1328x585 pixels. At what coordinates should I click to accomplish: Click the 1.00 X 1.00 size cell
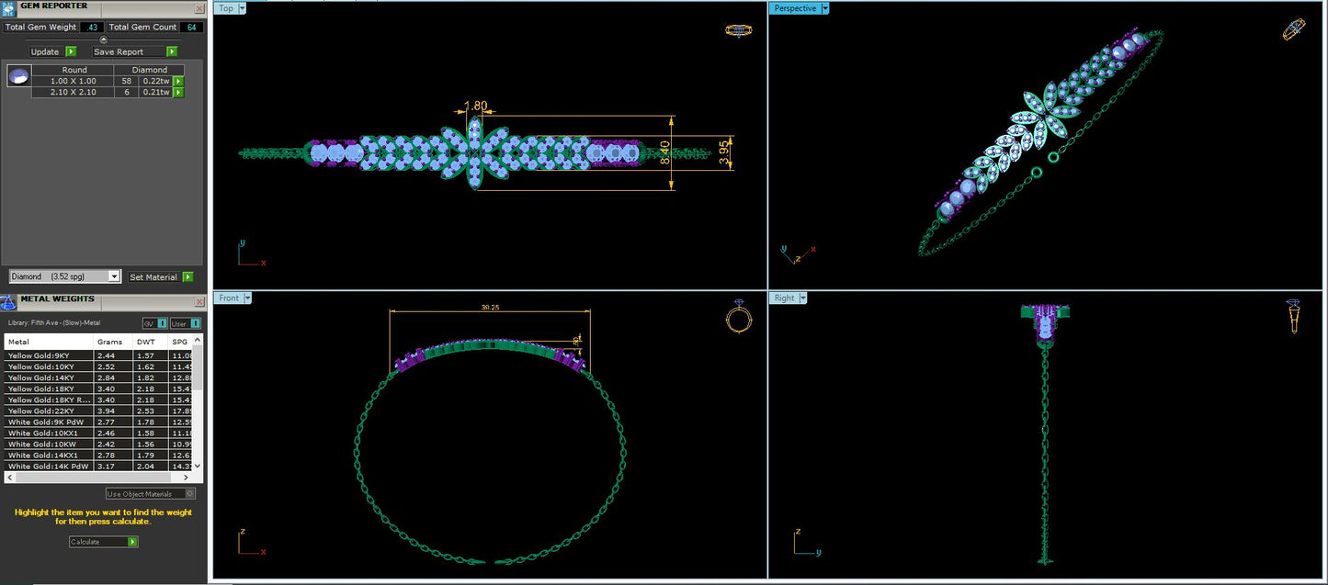click(74, 81)
